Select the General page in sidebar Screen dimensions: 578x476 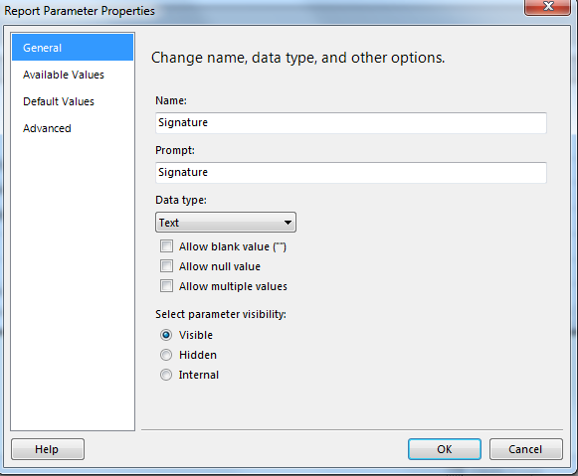(x=73, y=48)
